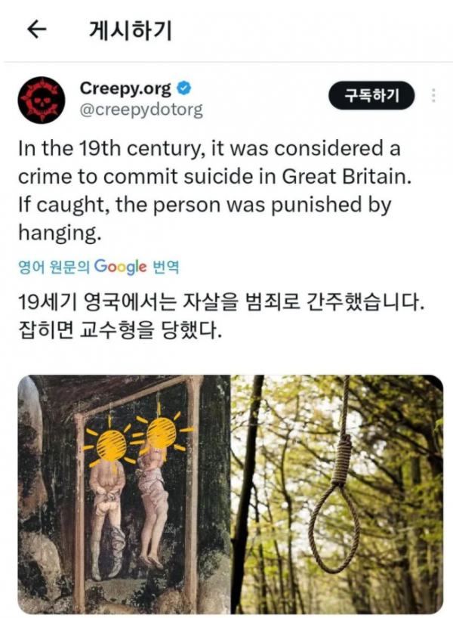Tap the 구독하기 subscribe button
This screenshot has width=453, height=618.
coord(371,96)
